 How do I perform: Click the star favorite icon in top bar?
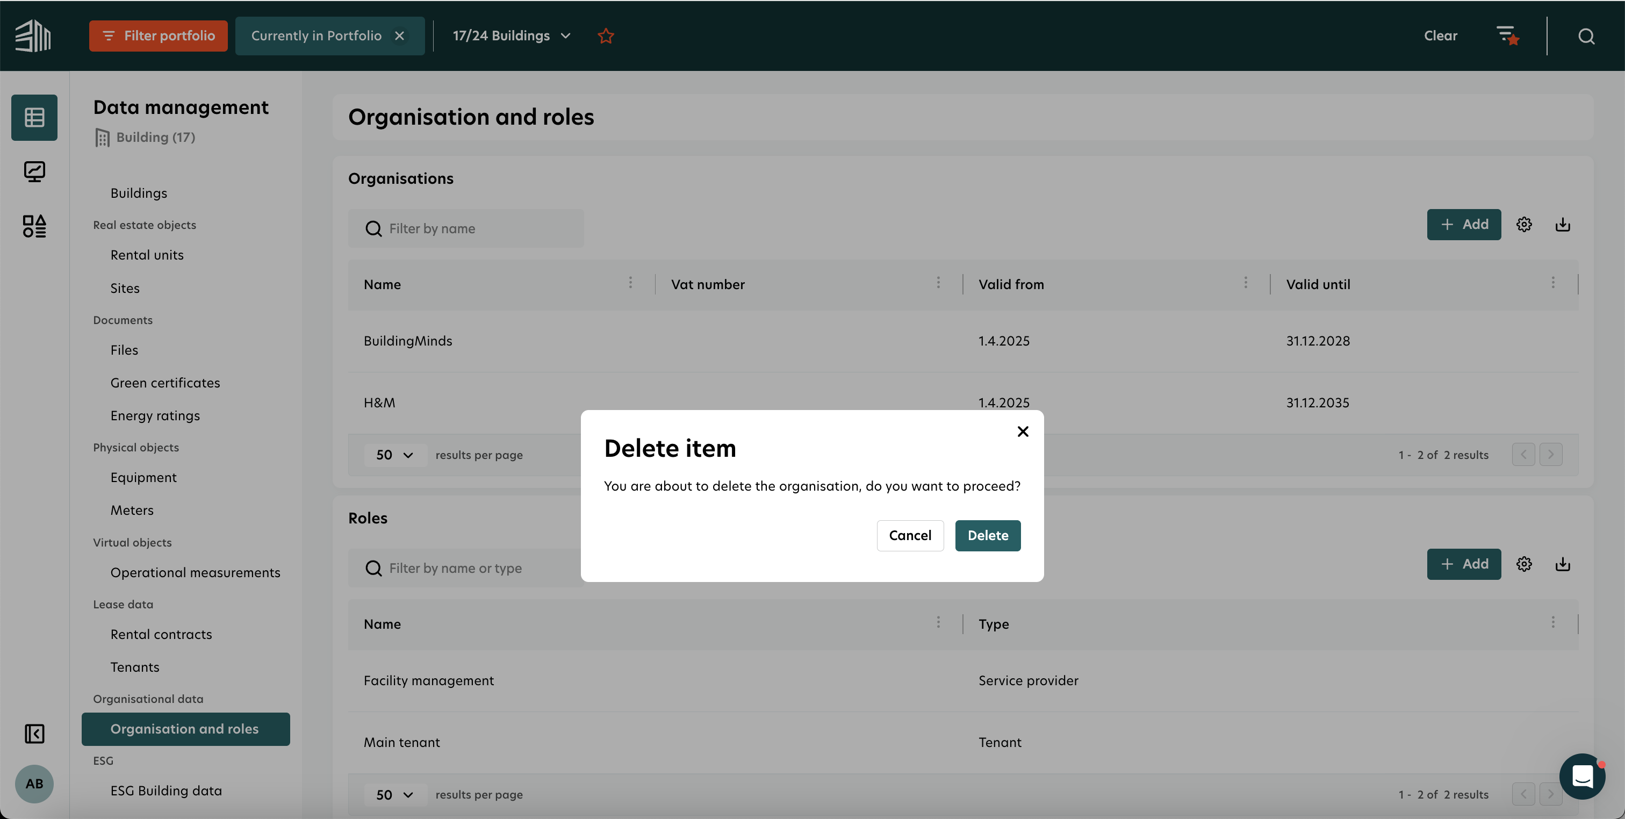click(x=606, y=36)
